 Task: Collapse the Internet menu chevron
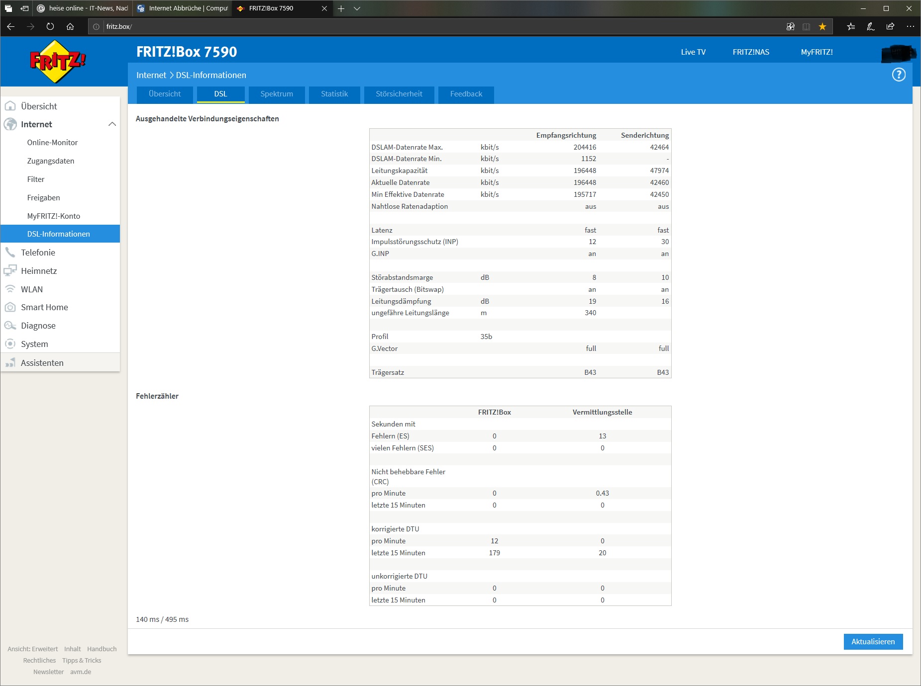pos(112,124)
